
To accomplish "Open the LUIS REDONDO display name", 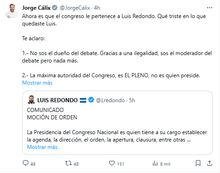I will 58,100.
